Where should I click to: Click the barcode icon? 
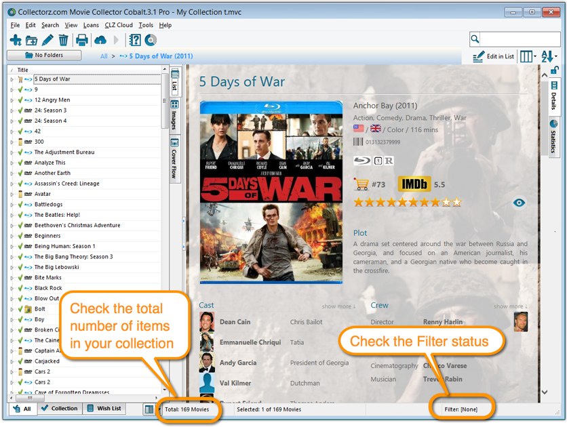[x=358, y=142]
